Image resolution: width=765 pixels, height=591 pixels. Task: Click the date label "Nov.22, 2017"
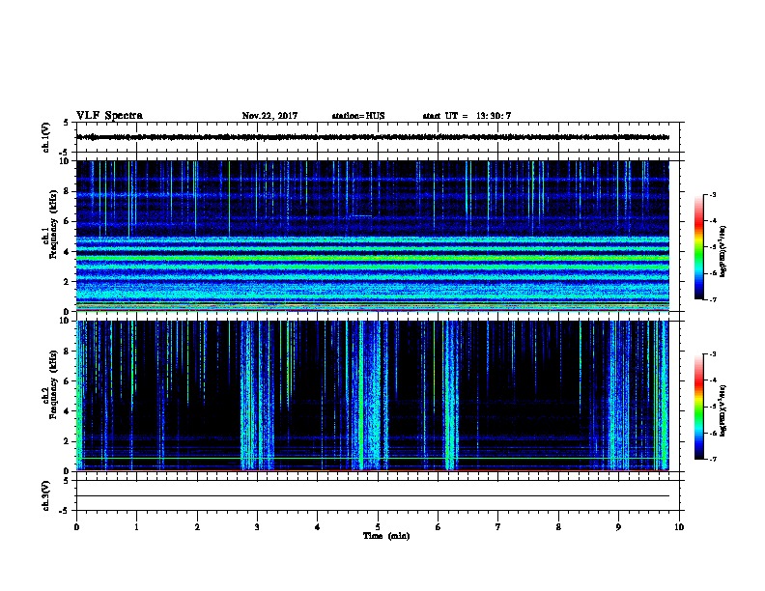click(269, 116)
